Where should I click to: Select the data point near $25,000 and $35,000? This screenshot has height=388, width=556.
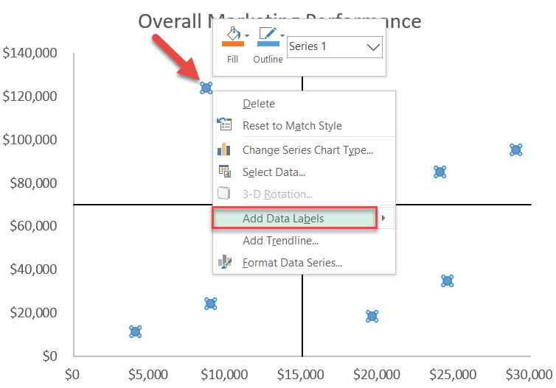(448, 281)
